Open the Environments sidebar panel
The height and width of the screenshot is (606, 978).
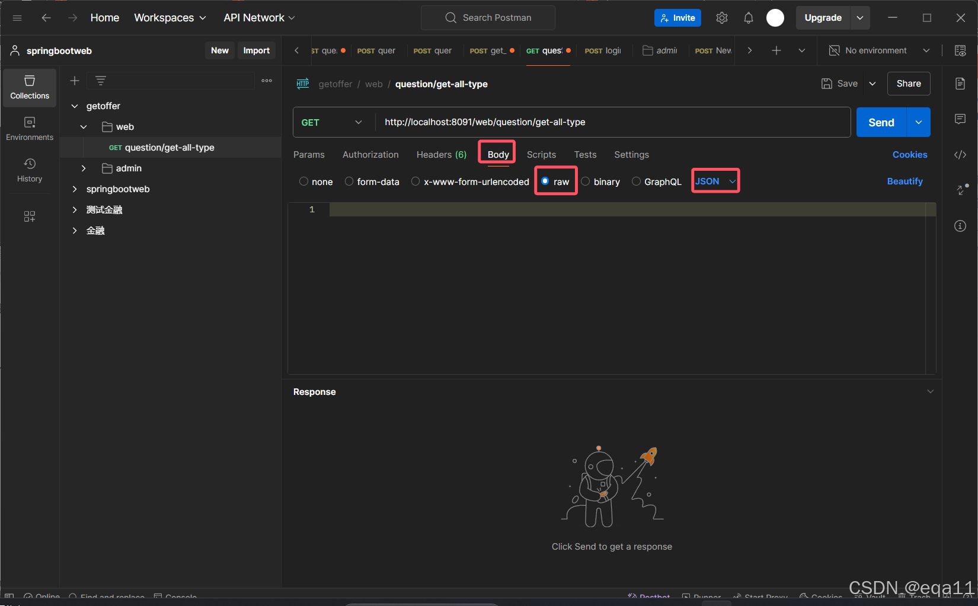coord(30,129)
